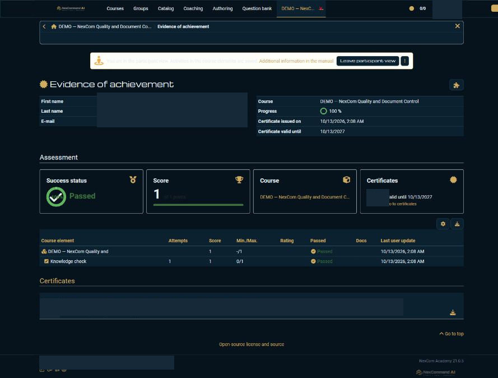Open the Groups menu

[x=141, y=8]
